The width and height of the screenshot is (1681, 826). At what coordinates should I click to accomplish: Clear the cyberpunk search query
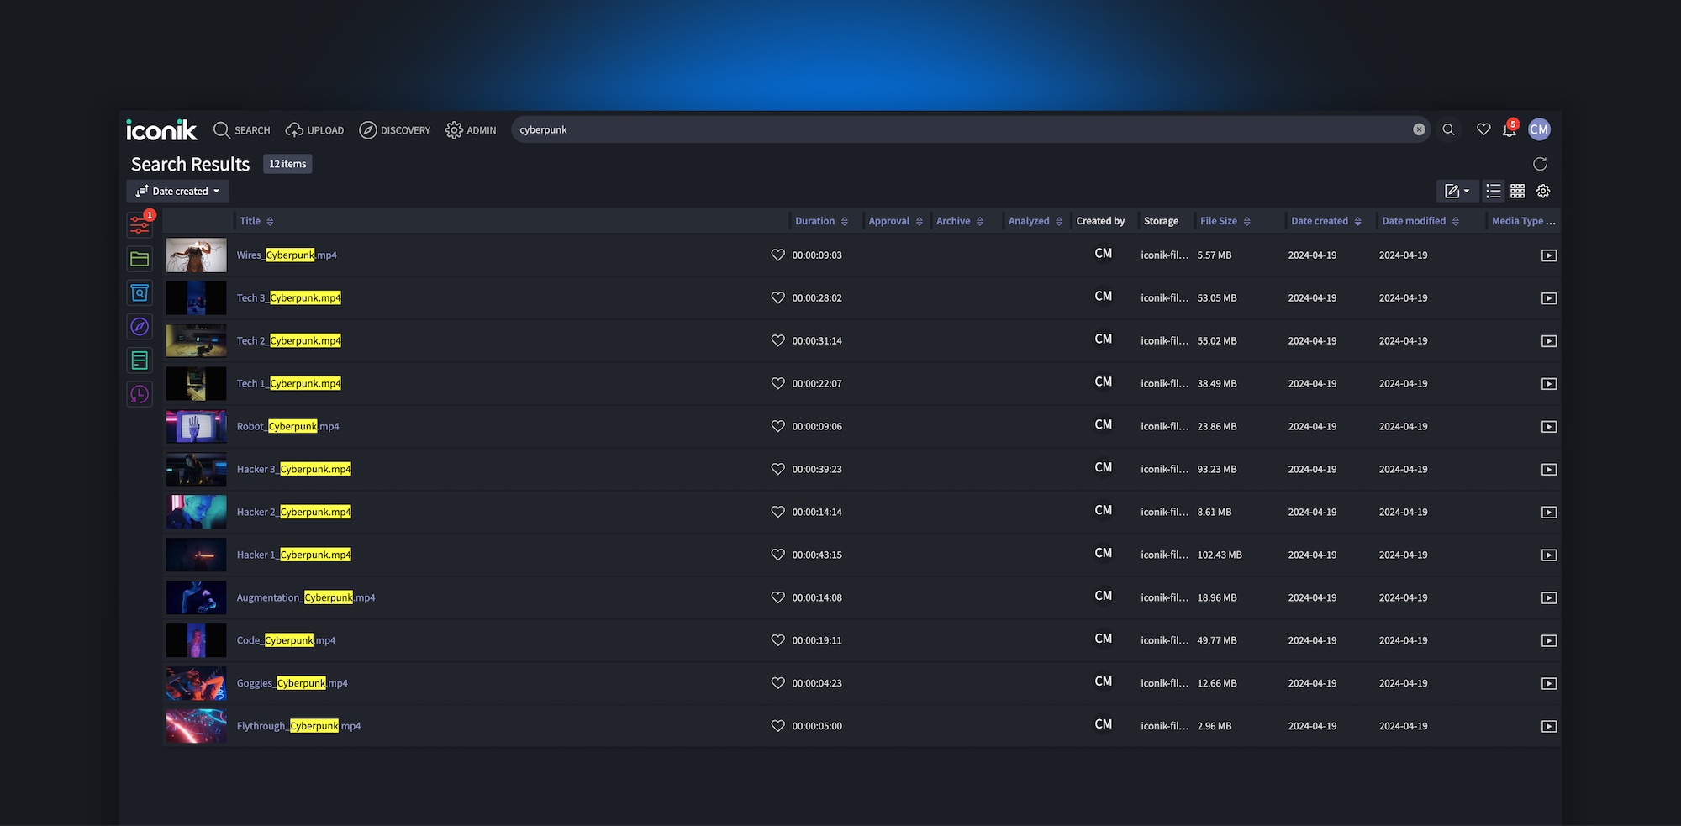[x=1420, y=129]
